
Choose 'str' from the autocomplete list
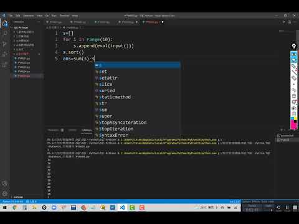pos(138,103)
